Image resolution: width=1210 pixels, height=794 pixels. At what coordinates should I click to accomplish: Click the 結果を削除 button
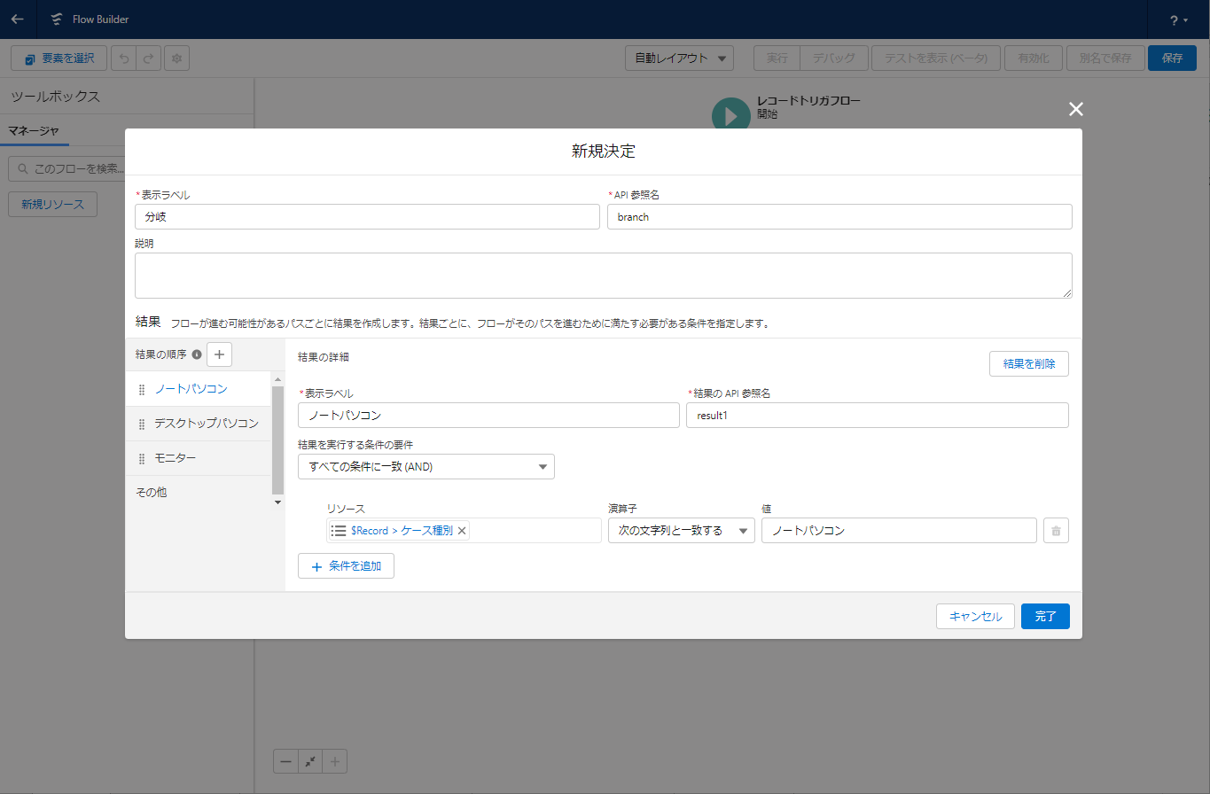coord(1028,364)
